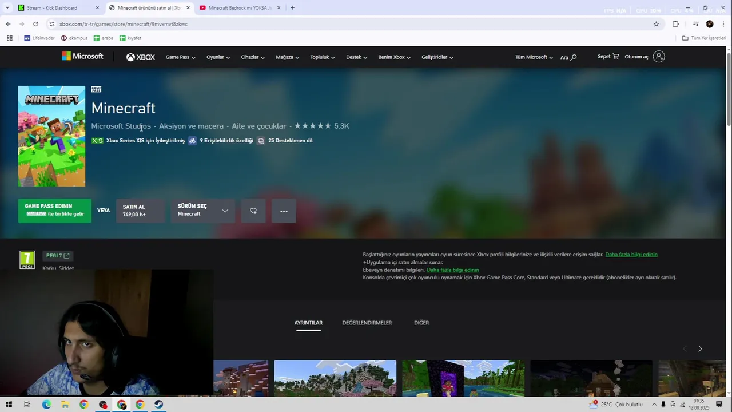Open the tab search dropdown in Chrome
Screen dimensions: 732x412
coord(7,8)
